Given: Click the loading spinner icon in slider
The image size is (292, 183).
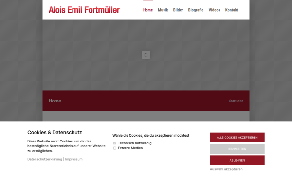Looking at the screenshot, I should click(146, 55).
